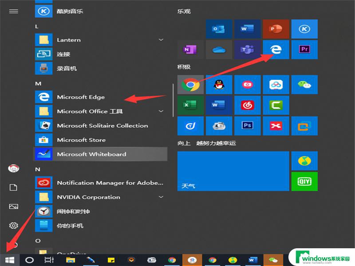Switch to Word on the taskbar
The width and height of the screenshot is (355, 266).
[x=253, y=260]
